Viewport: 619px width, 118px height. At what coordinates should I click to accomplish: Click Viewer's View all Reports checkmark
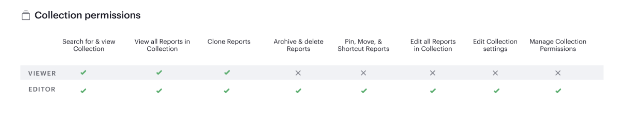159,73
